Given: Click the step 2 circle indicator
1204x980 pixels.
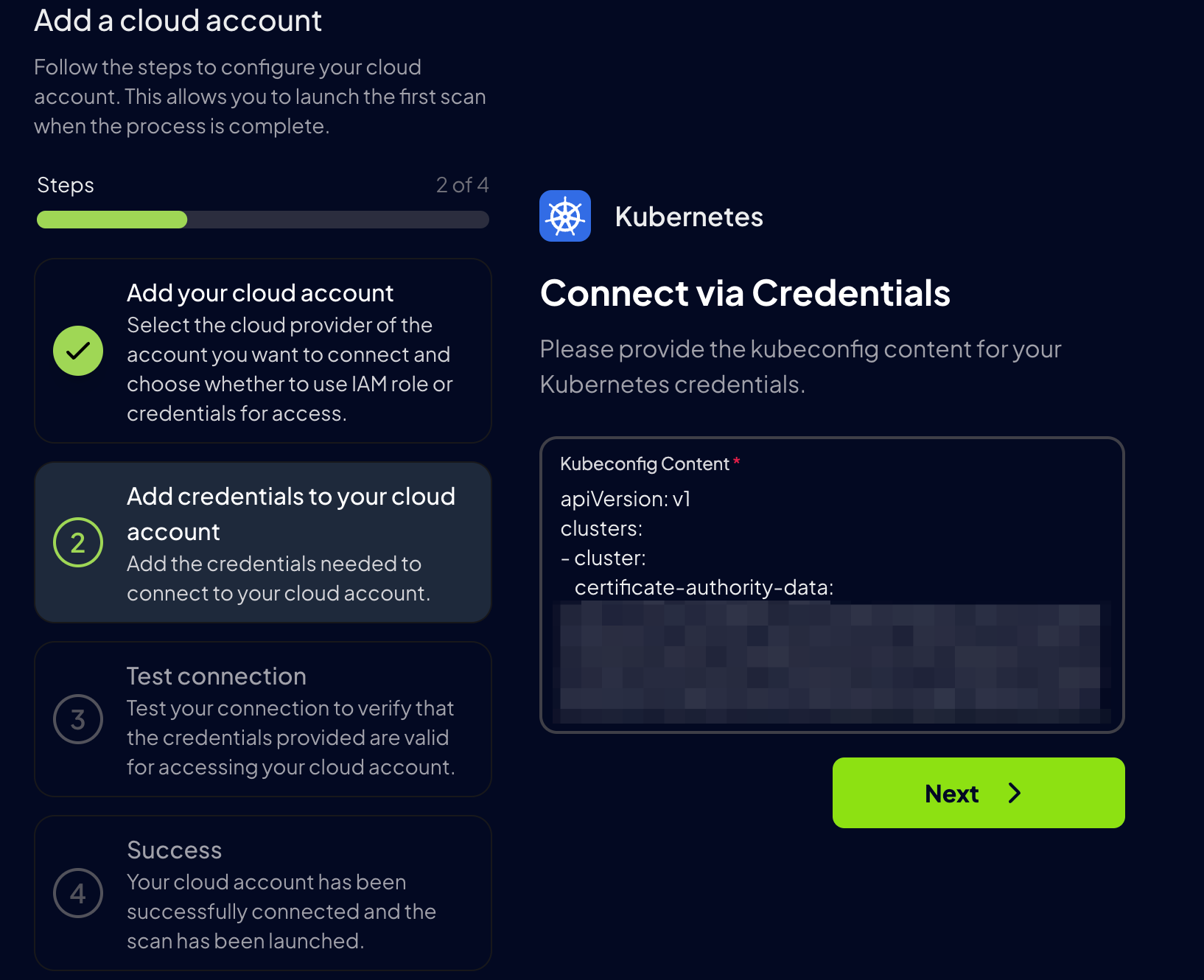Looking at the screenshot, I should (x=78, y=542).
